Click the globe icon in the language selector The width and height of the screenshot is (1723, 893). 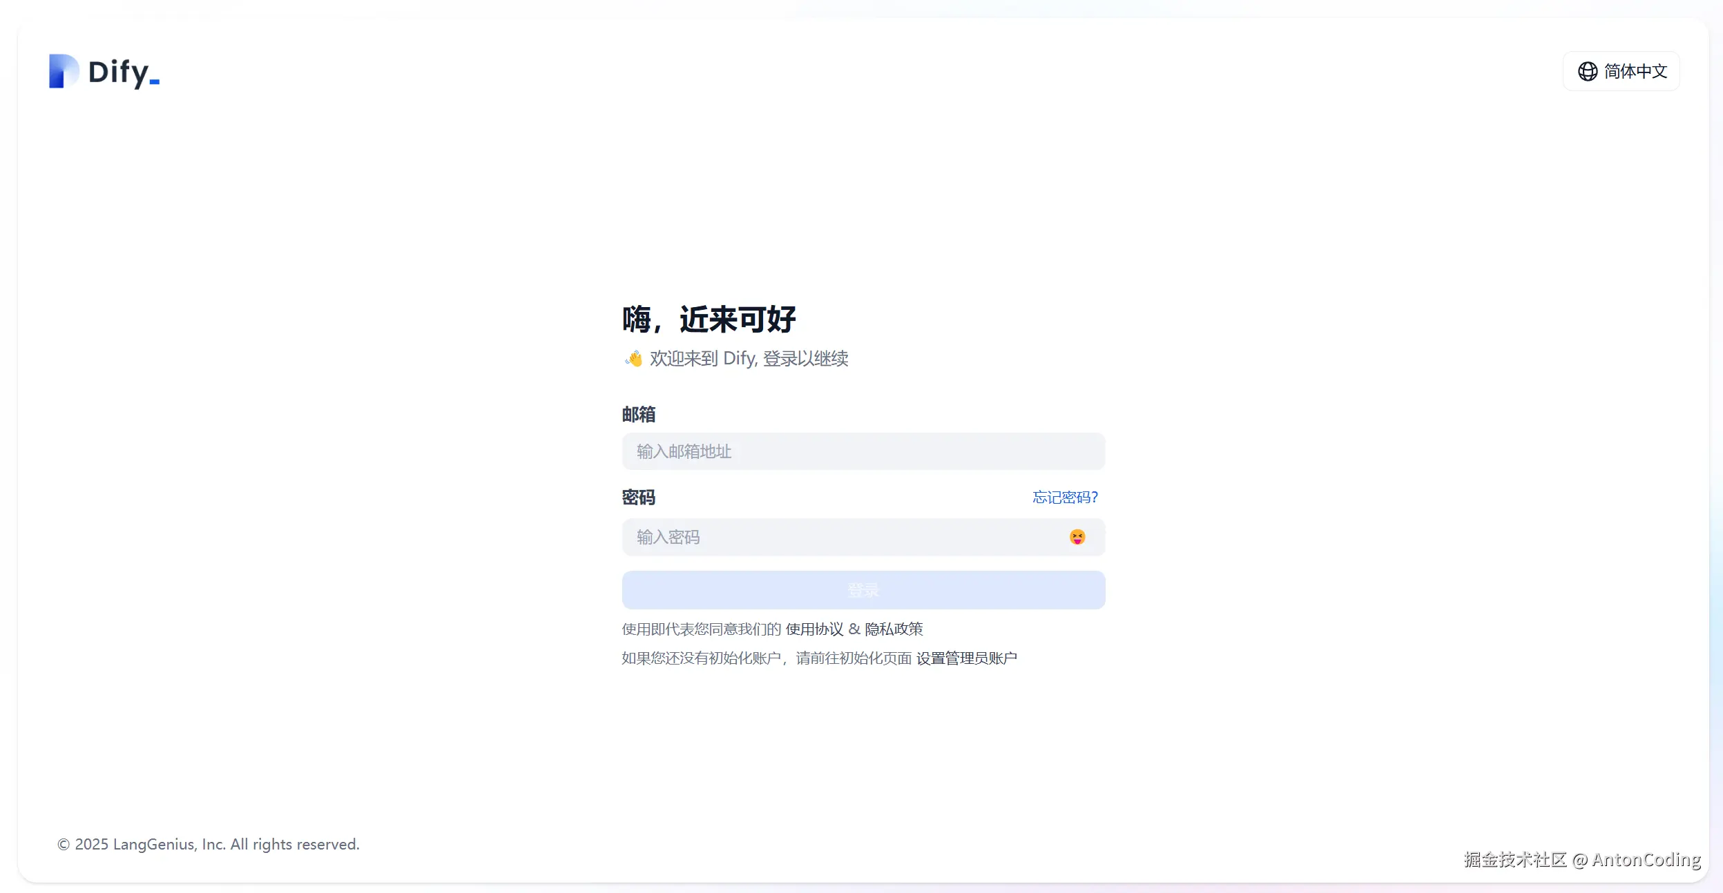(x=1588, y=70)
